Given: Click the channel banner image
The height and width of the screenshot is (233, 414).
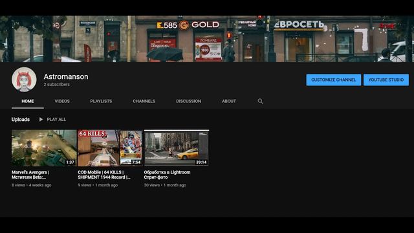Looking at the screenshot, I should click(207, 39).
